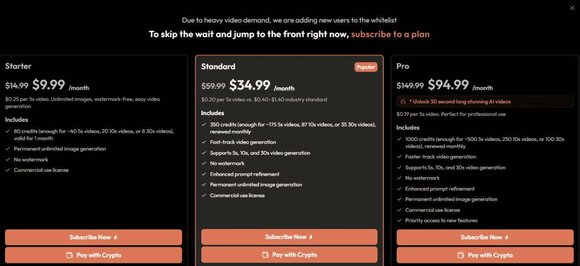The height and width of the screenshot is (266, 580).
Task: Click lightning bolt icon on Pro subscribe
Action: (x=507, y=237)
